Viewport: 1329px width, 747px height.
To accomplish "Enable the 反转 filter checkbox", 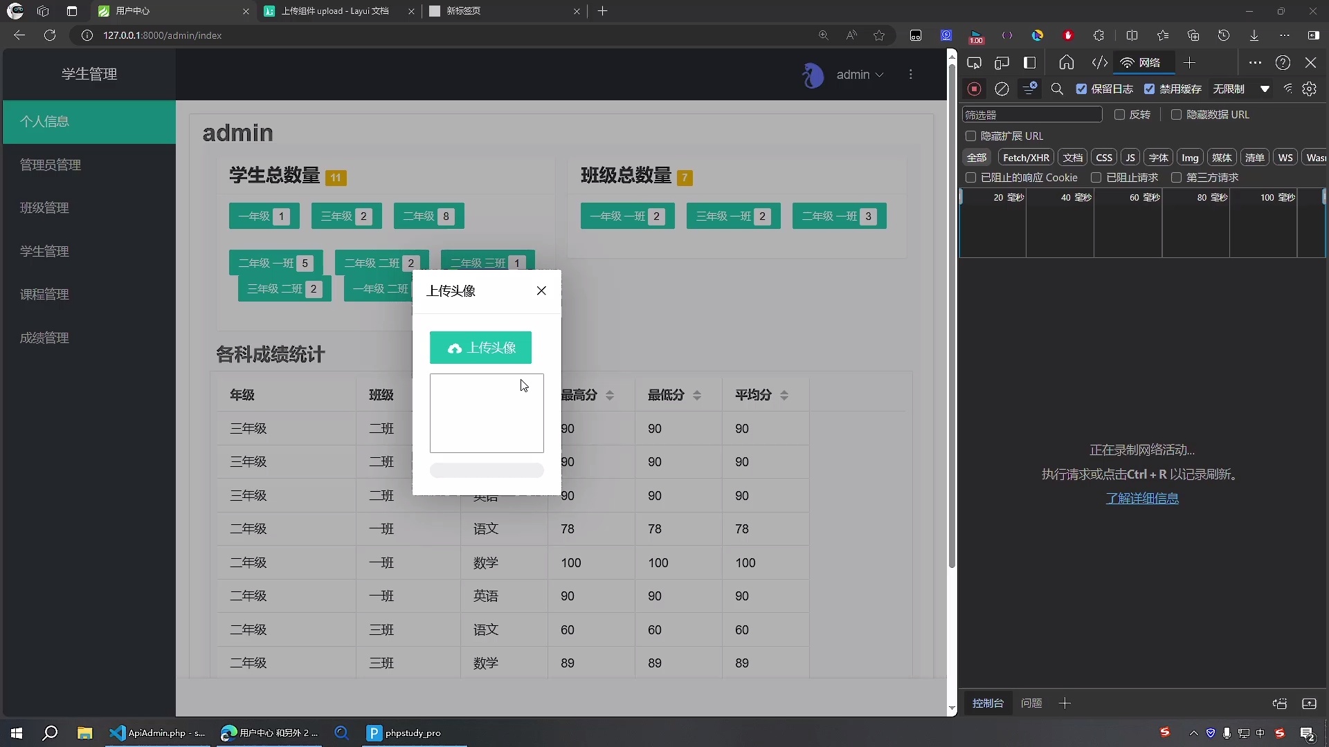I will pos(1120,115).
